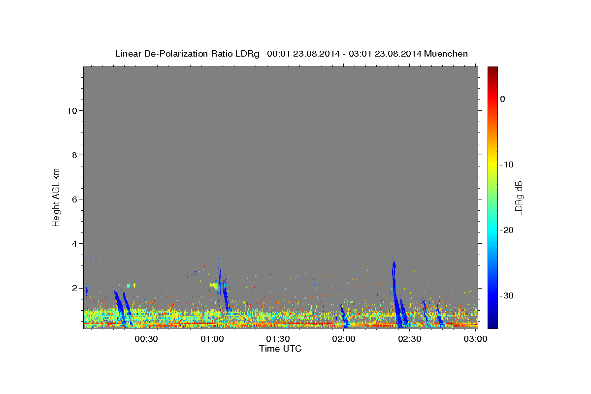Click the 01:00 time tick label
Viewport: 591px width, 394px height.
pyautogui.click(x=212, y=339)
